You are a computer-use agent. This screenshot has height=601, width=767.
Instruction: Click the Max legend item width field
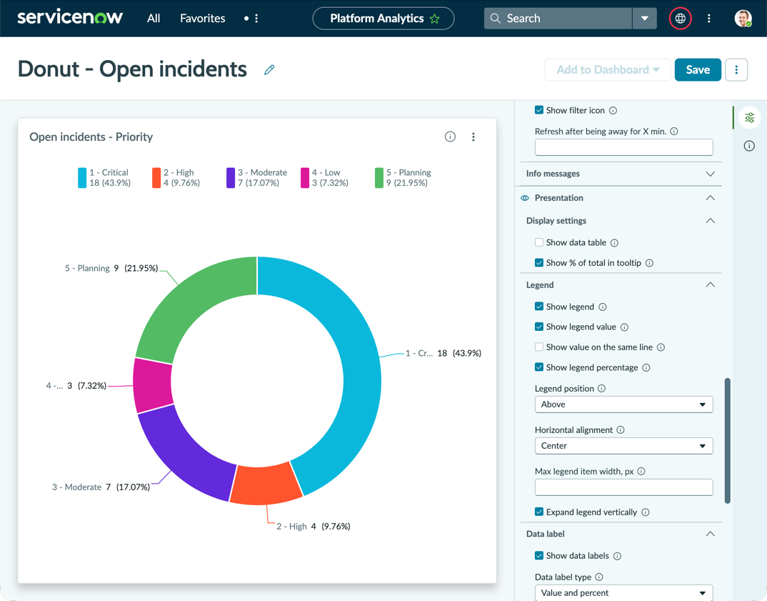pos(623,487)
